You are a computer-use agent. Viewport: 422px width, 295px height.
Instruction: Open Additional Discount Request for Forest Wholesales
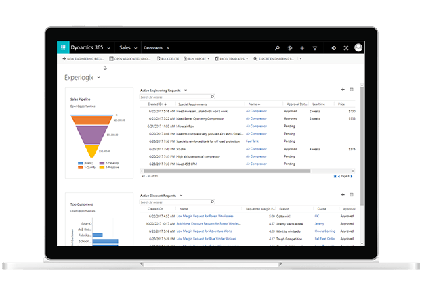[x=209, y=223]
